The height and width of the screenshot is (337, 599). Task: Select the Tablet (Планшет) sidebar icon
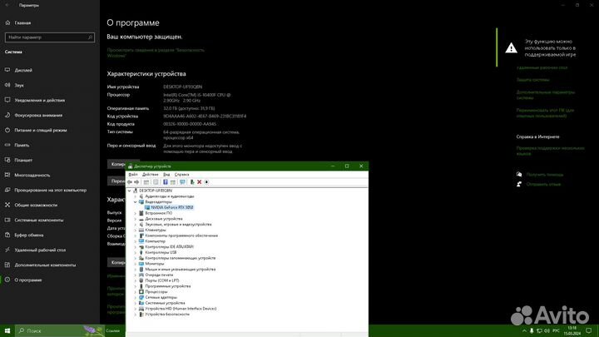(x=7, y=160)
